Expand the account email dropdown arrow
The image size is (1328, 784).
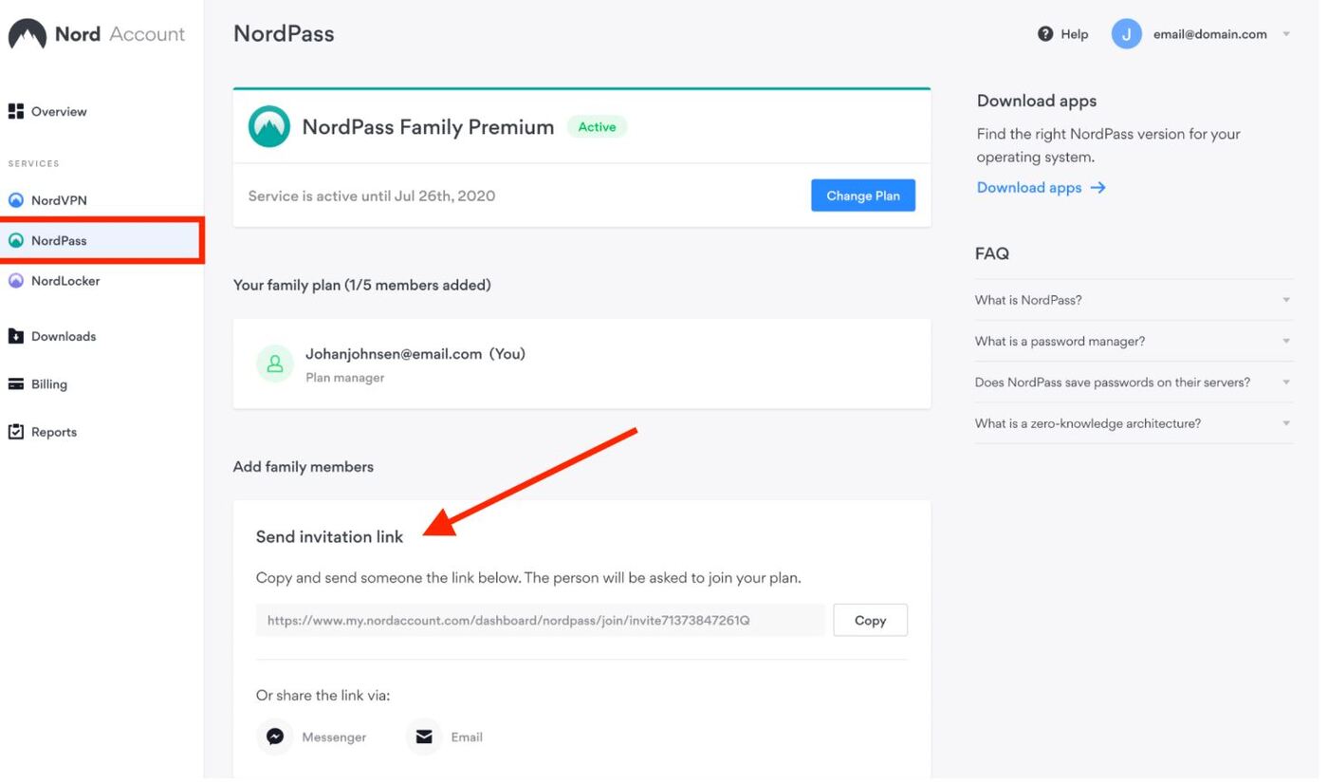click(1286, 34)
